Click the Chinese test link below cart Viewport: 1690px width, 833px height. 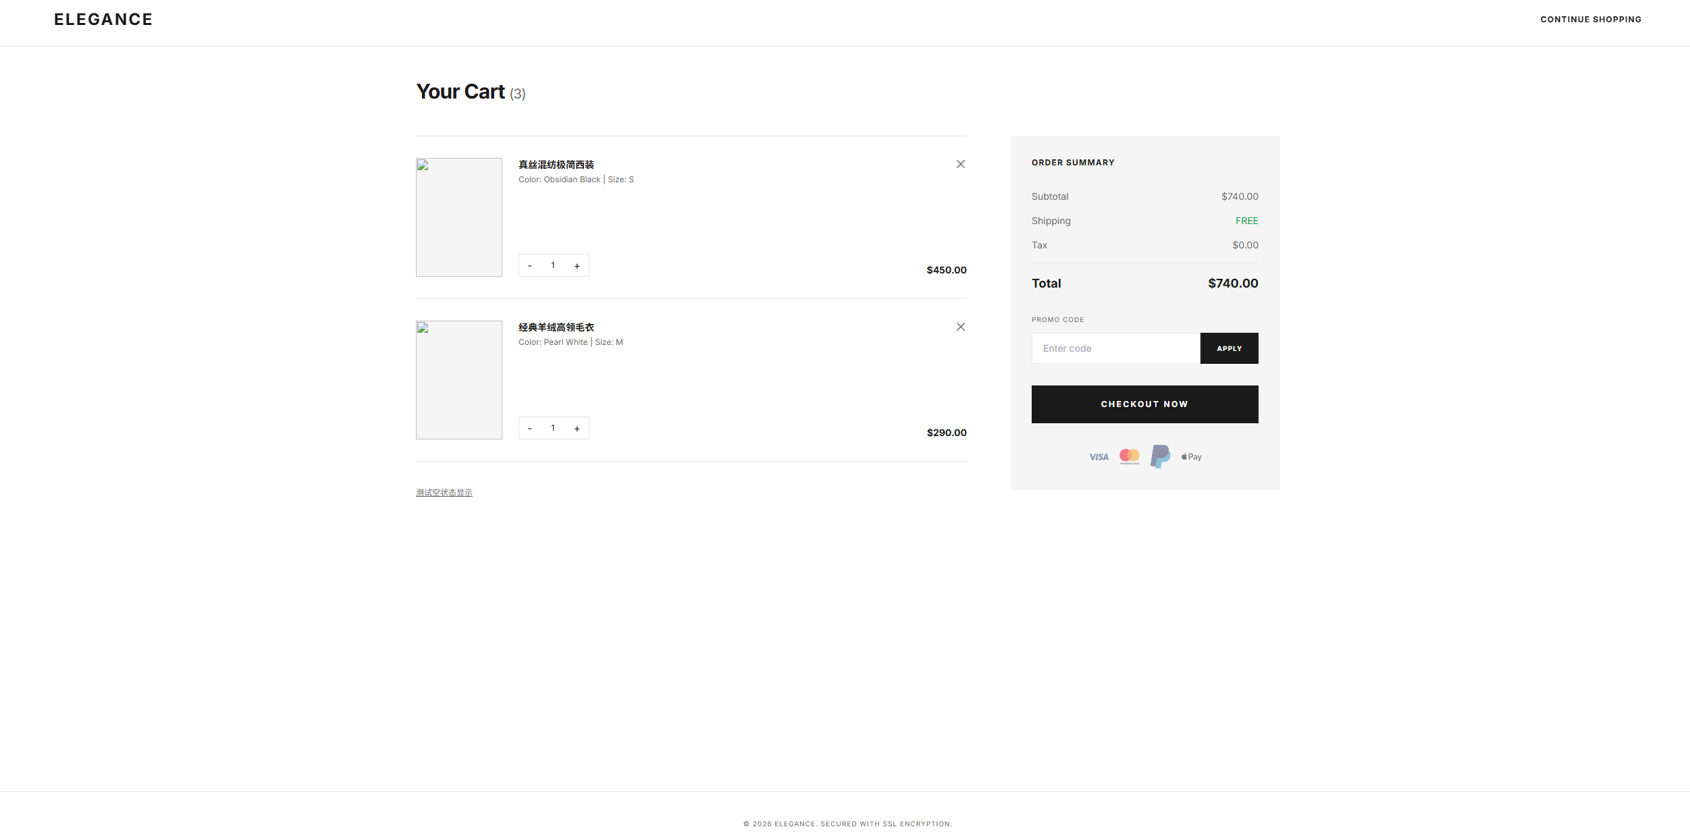pyautogui.click(x=444, y=493)
